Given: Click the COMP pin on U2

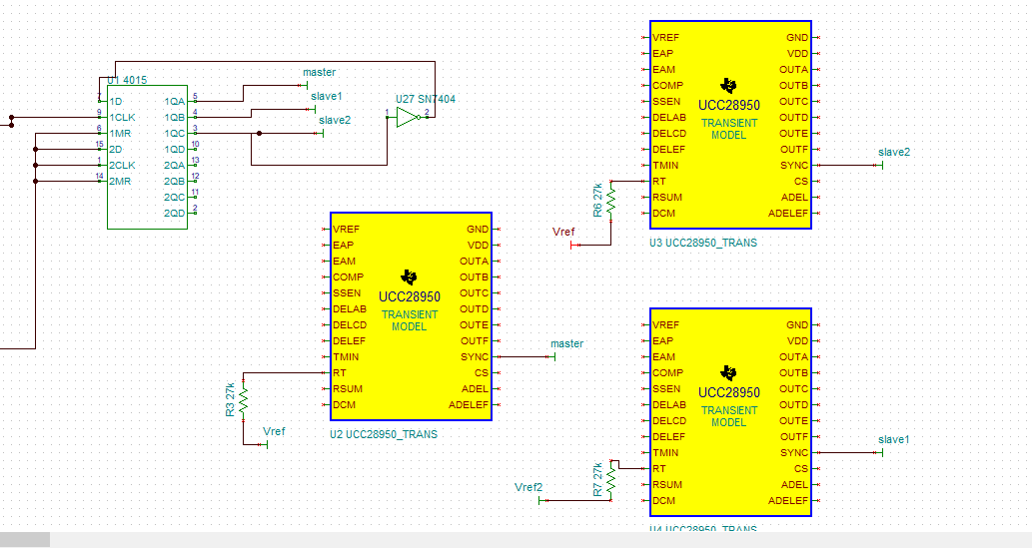Looking at the screenshot, I should click(349, 276).
